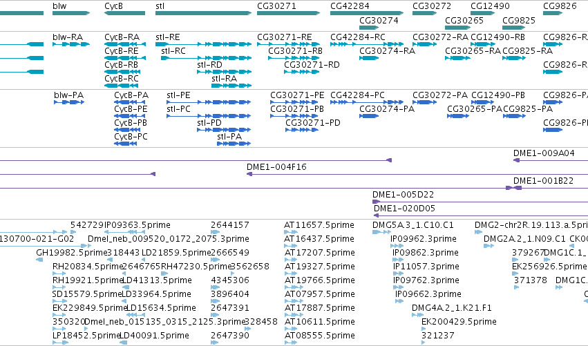Click the CG30265-RA transcript
The image size is (588, 346).
(457, 58)
